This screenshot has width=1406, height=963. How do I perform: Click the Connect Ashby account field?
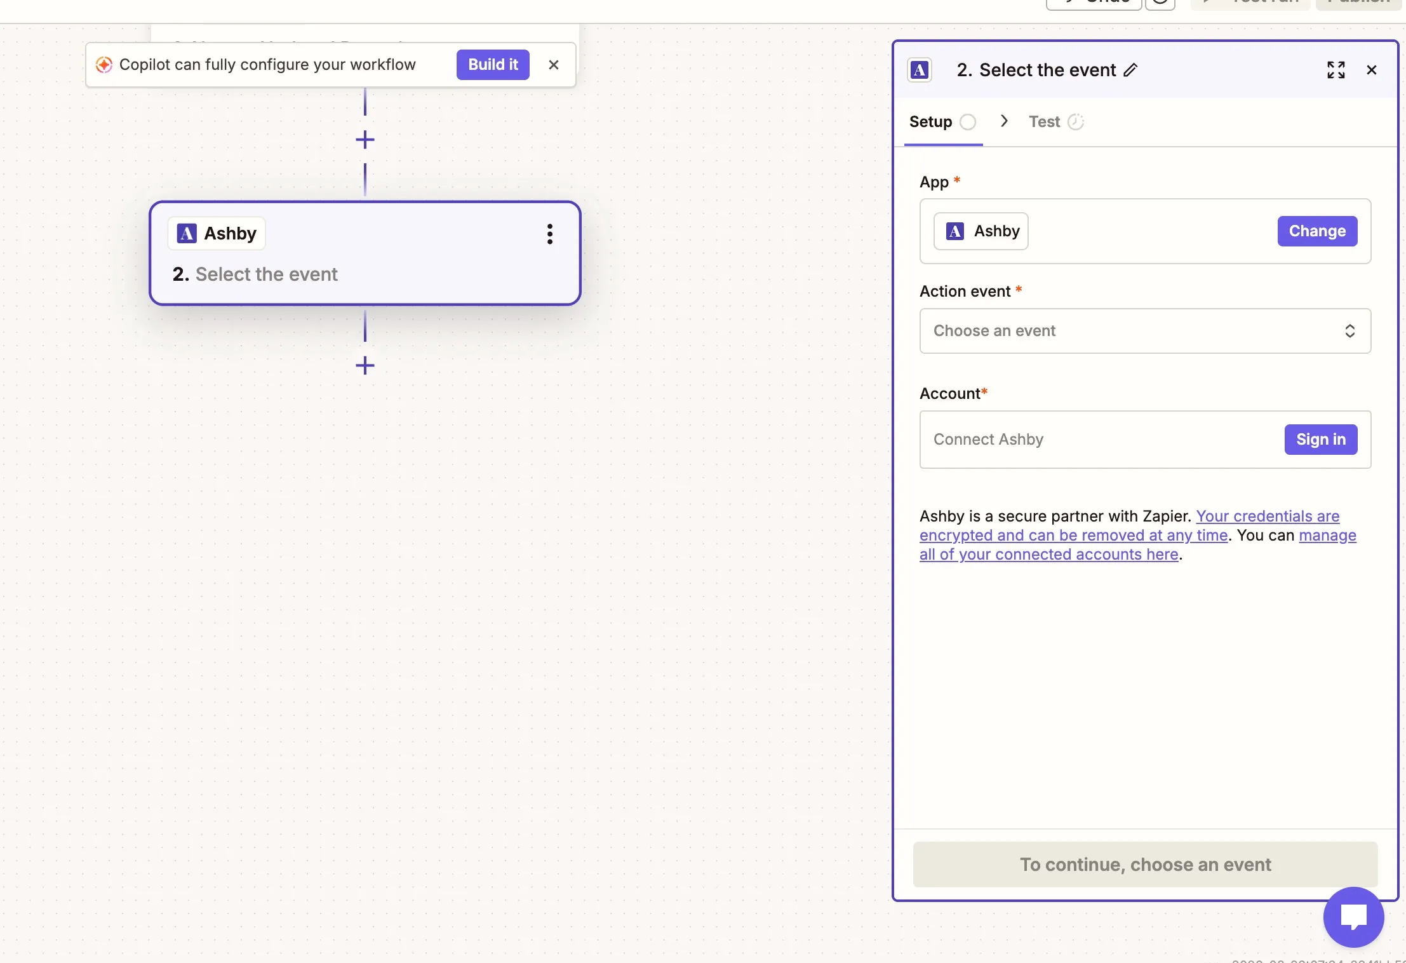1145,440
